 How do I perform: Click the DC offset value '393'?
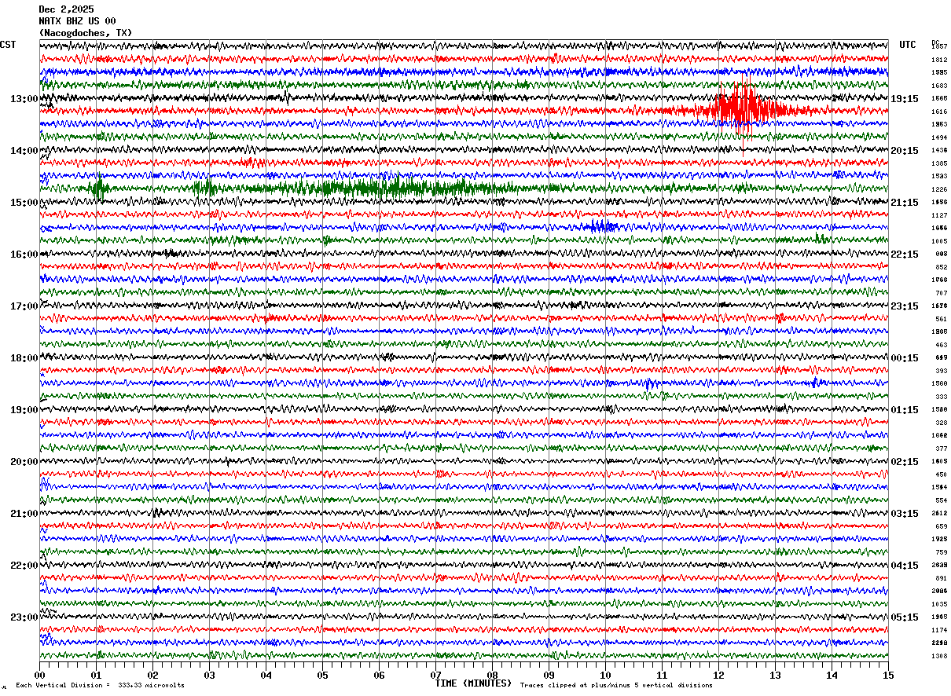click(x=941, y=371)
